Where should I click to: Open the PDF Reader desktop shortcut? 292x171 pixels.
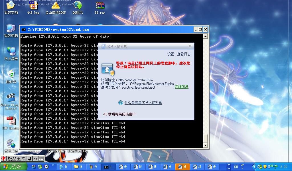[11, 123]
